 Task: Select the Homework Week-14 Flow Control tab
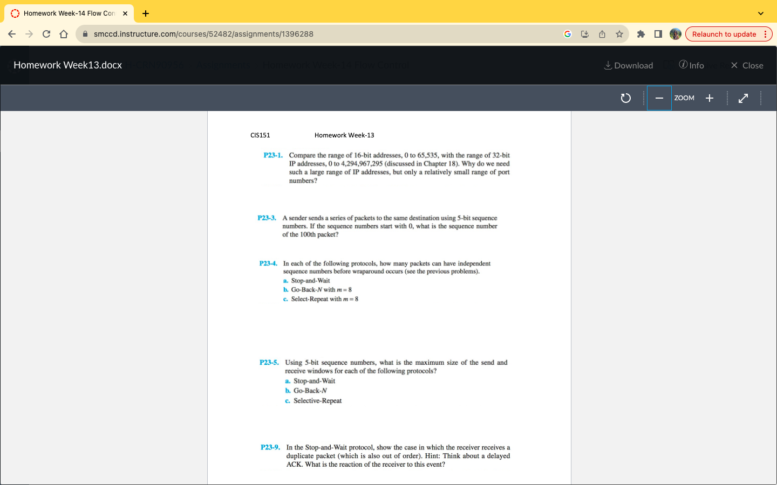[x=65, y=13]
